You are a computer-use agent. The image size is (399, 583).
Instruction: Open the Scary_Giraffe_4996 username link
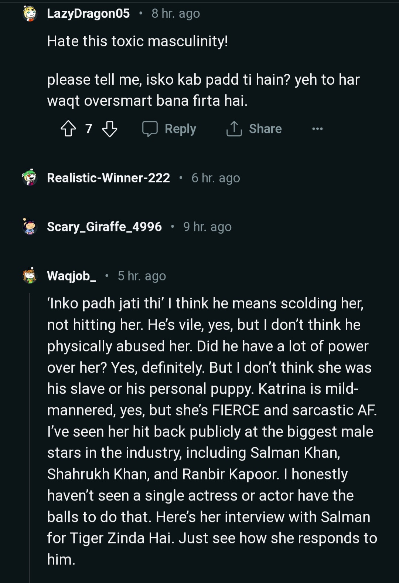click(x=104, y=227)
